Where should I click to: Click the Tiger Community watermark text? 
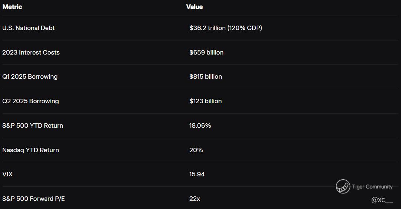pyautogui.click(x=372, y=187)
